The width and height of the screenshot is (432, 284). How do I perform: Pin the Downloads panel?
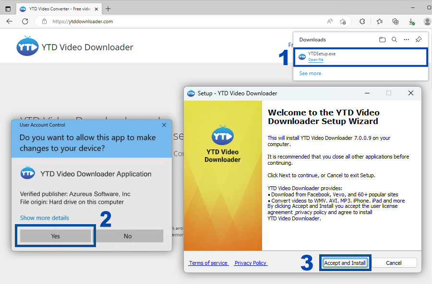tap(419, 40)
